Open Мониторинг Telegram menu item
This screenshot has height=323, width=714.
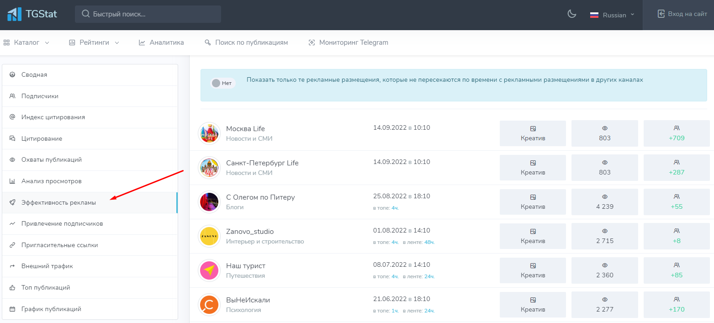349,42
